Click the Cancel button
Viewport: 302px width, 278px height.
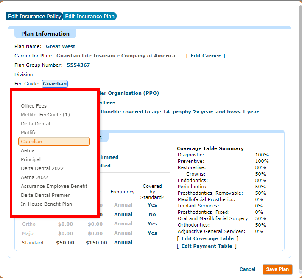coord(247,269)
